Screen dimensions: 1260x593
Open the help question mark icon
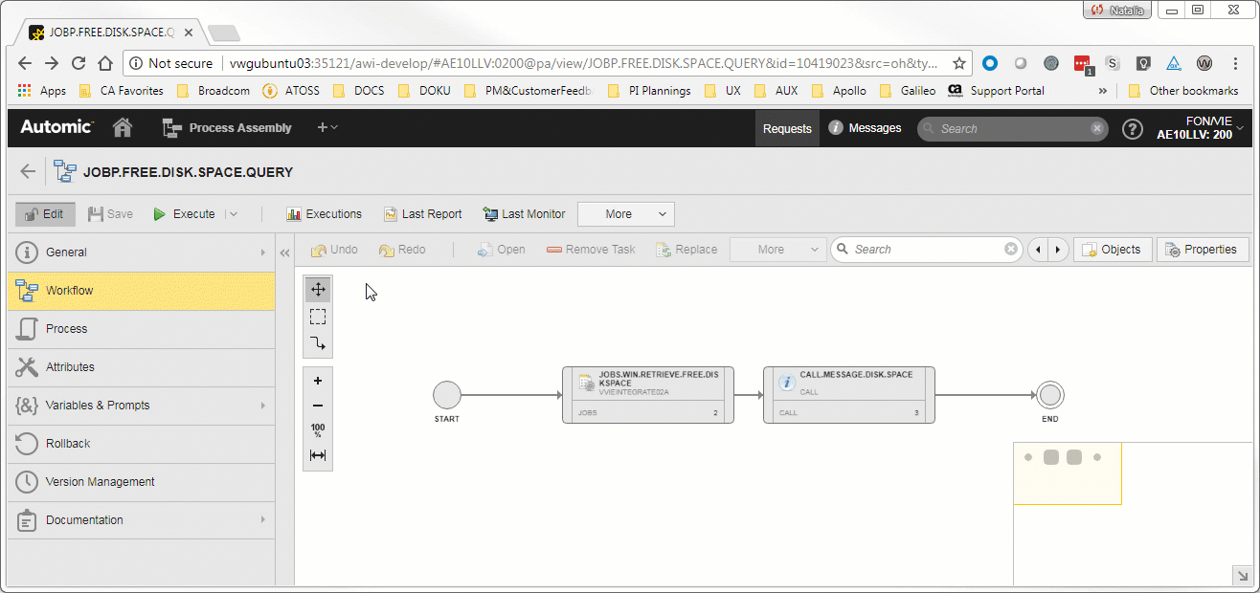(x=1133, y=129)
